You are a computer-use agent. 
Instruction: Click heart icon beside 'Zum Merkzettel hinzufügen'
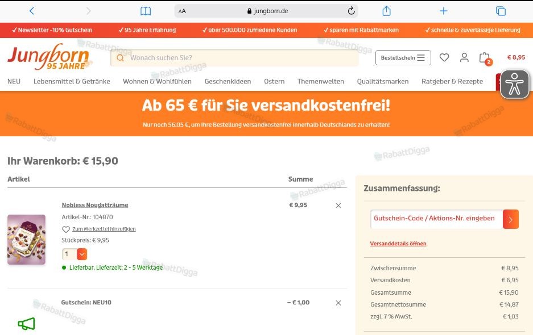pos(66,229)
